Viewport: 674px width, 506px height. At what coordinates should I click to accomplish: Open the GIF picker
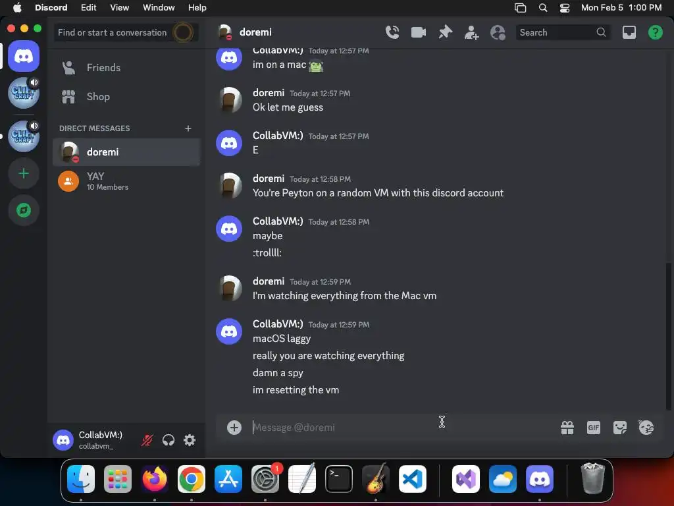coord(594,427)
